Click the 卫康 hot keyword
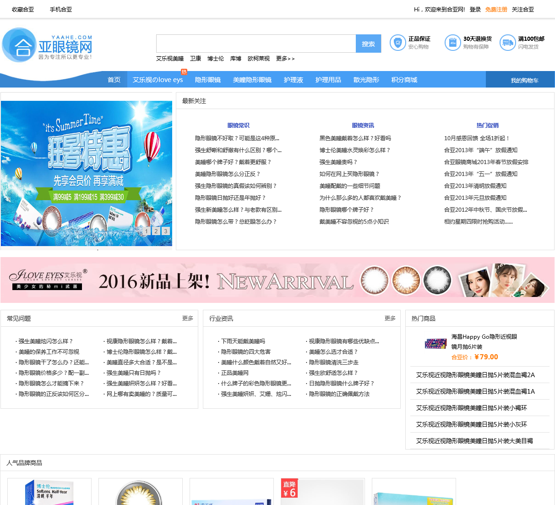 tap(196, 59)
